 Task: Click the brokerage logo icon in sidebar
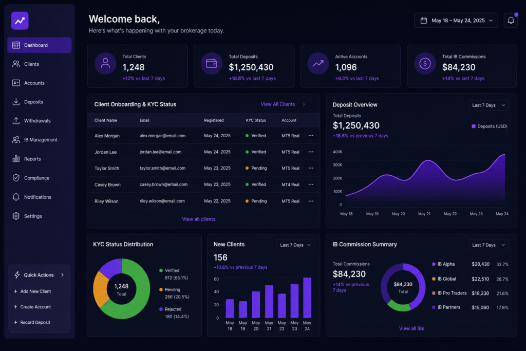pyautogui.click(x=20, y=21)
